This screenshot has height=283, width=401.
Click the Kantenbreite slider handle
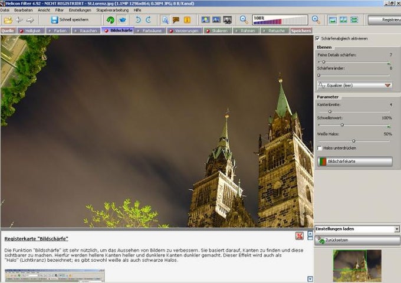pyautogui.click(x=330, y=111)
